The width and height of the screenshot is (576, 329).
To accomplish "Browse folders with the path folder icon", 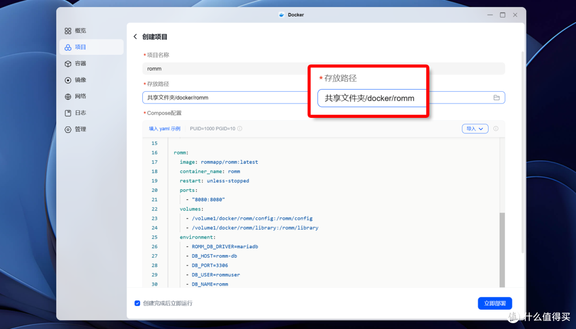I will [x=497, y=98].
